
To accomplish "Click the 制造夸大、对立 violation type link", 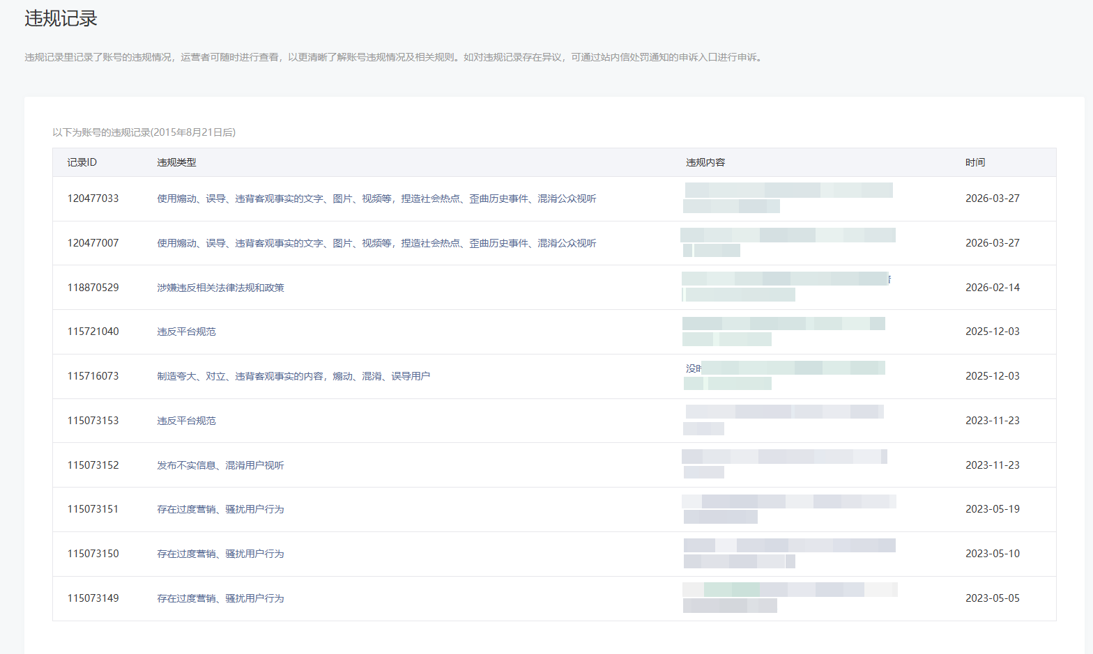I will 293,376.
